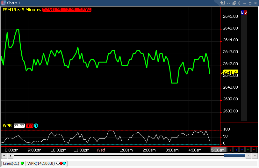Click the 2642.00 price axis label
This screenshot has width=259, height=168.
(230, 64)
